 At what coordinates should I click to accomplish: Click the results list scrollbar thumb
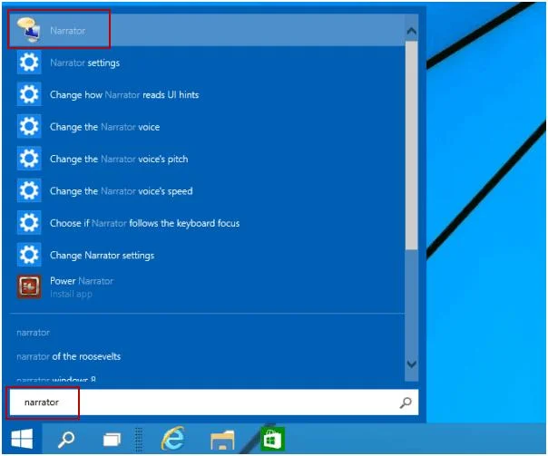411,146
